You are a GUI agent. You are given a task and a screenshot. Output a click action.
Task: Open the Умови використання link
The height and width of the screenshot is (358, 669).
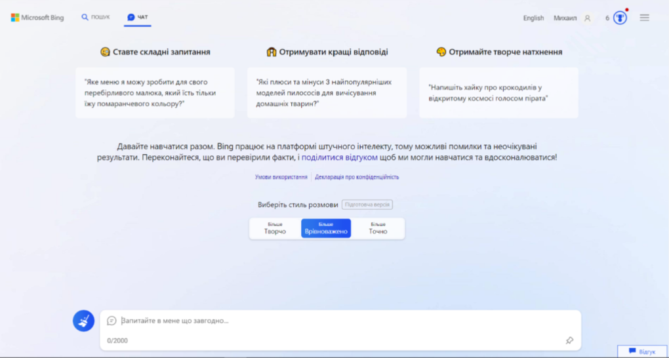coord(281,177)
